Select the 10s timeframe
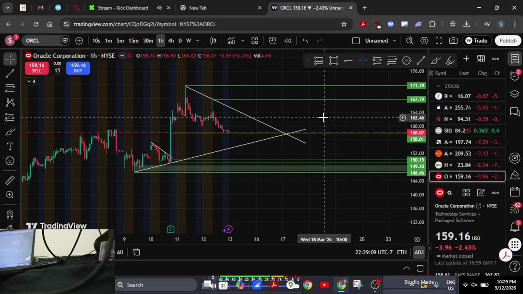 96,40
